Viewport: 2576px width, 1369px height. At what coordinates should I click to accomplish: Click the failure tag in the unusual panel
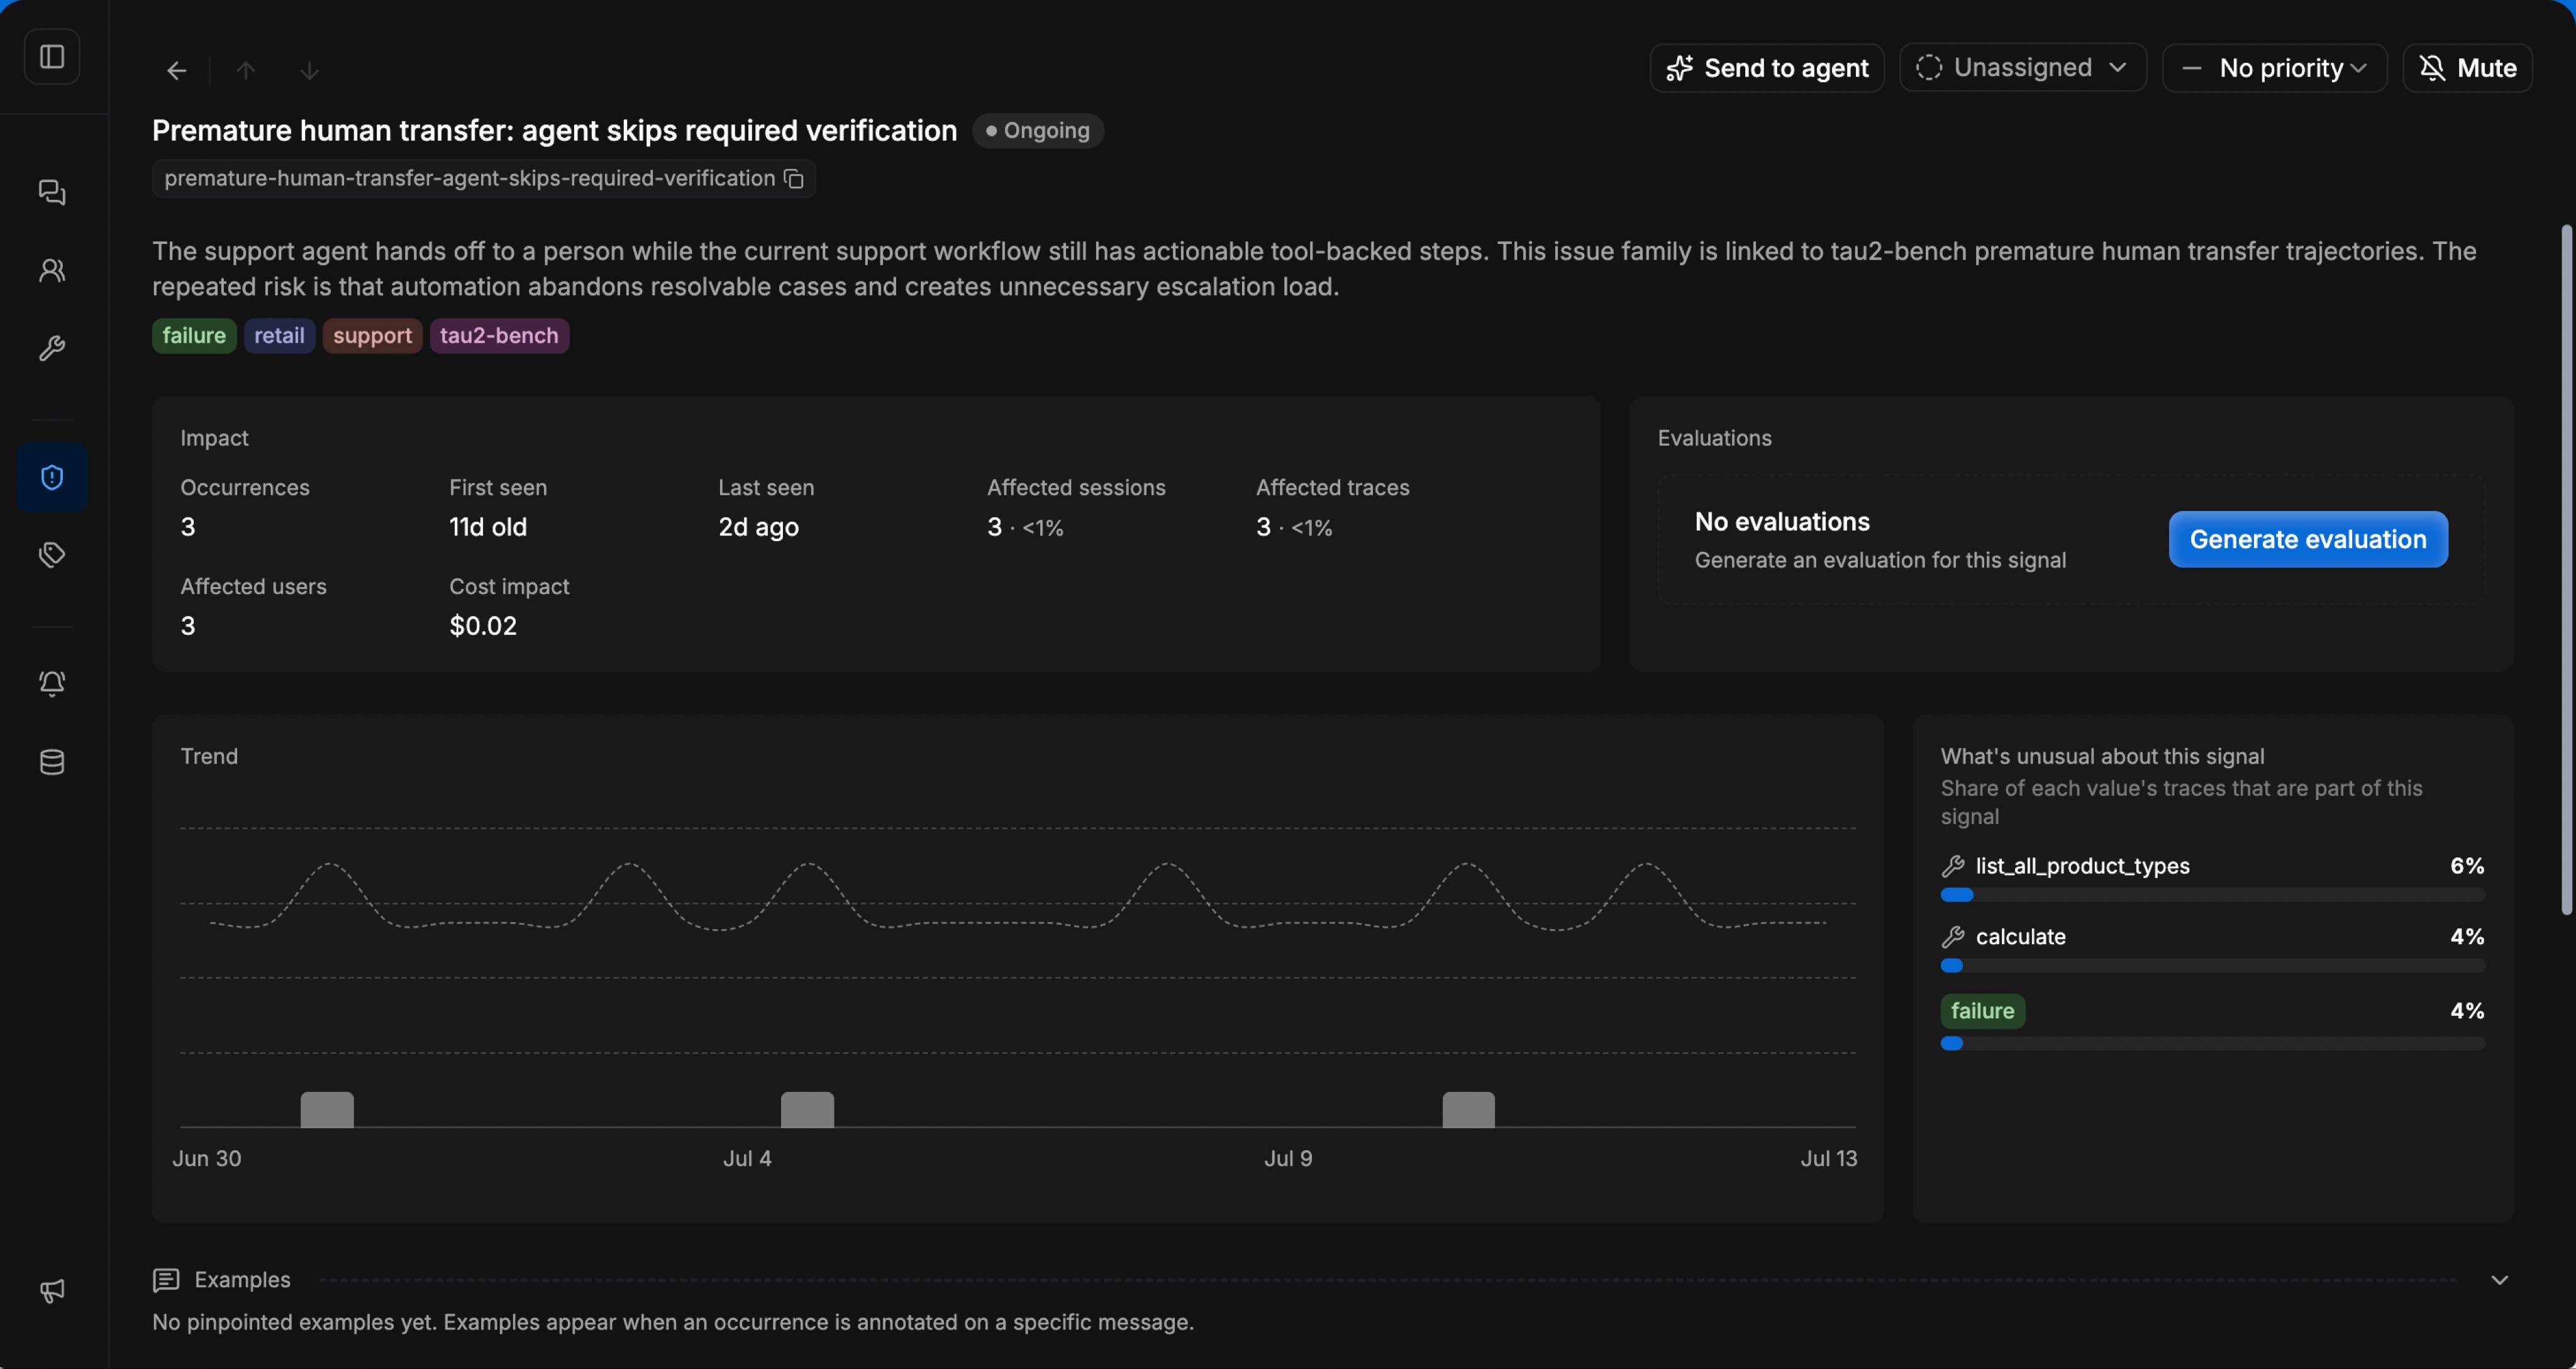(1983, 1011)
